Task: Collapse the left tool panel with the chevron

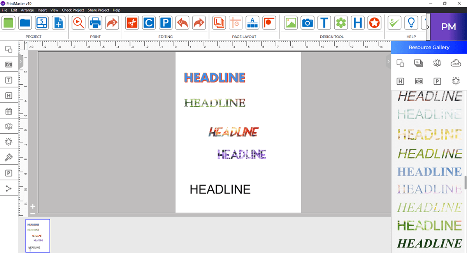Action: coord(21,61)
